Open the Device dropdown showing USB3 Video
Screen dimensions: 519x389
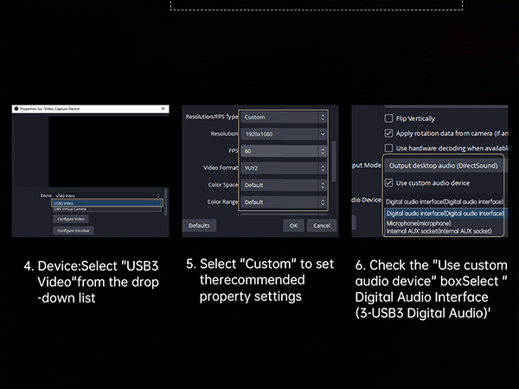[107, 195]
